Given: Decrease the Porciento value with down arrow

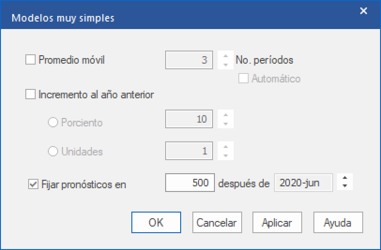Looking at the screenshot, I should [226, 124].
